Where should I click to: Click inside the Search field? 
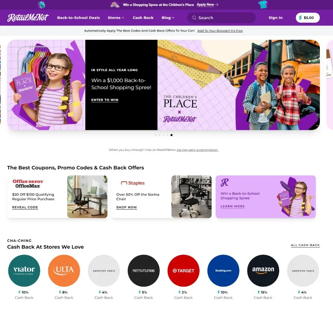point(221,17)
